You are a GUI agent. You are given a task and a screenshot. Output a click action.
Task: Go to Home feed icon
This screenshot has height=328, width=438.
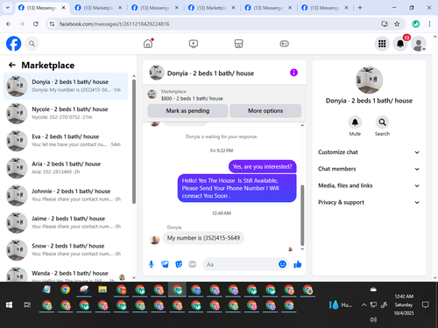coord(148,44)
